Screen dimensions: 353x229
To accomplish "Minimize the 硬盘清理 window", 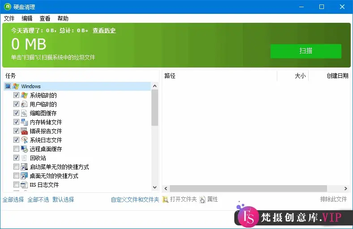I will tap(301, 7).
